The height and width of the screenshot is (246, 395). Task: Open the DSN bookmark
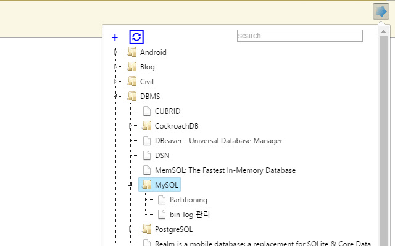point(162,156)
